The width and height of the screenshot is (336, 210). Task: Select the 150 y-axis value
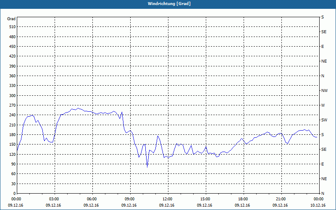pyautogui.click(x=13, y=144)
